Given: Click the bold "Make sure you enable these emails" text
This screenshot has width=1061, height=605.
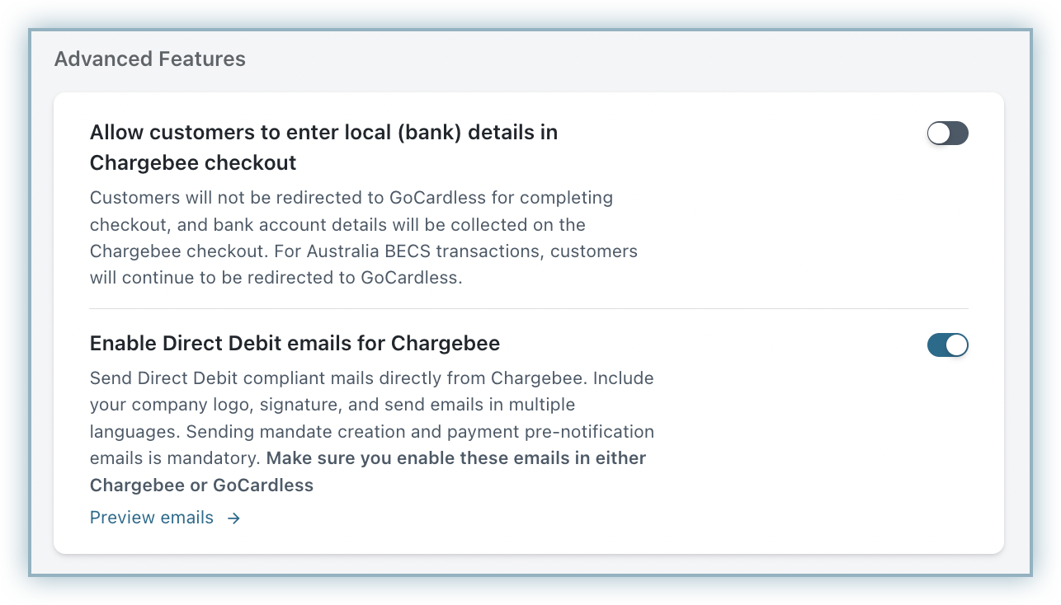Looking at the screenshot, I should click(456, 458).
